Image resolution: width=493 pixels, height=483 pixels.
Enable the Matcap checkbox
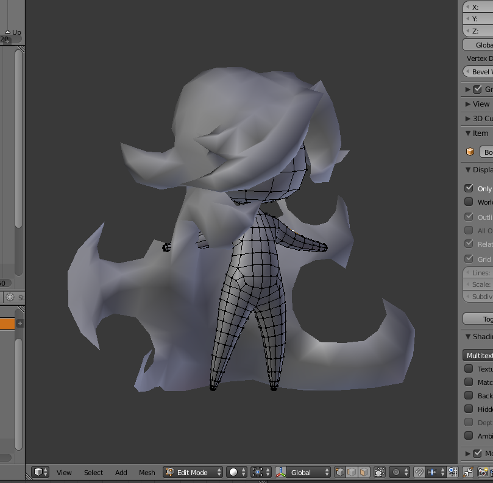click(x=469, y=382)
